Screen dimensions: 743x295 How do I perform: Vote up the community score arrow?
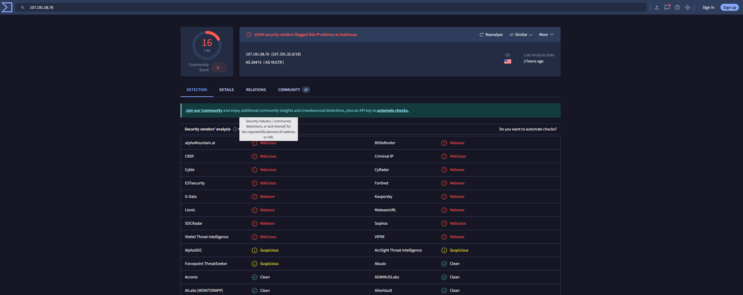point(223,65)
